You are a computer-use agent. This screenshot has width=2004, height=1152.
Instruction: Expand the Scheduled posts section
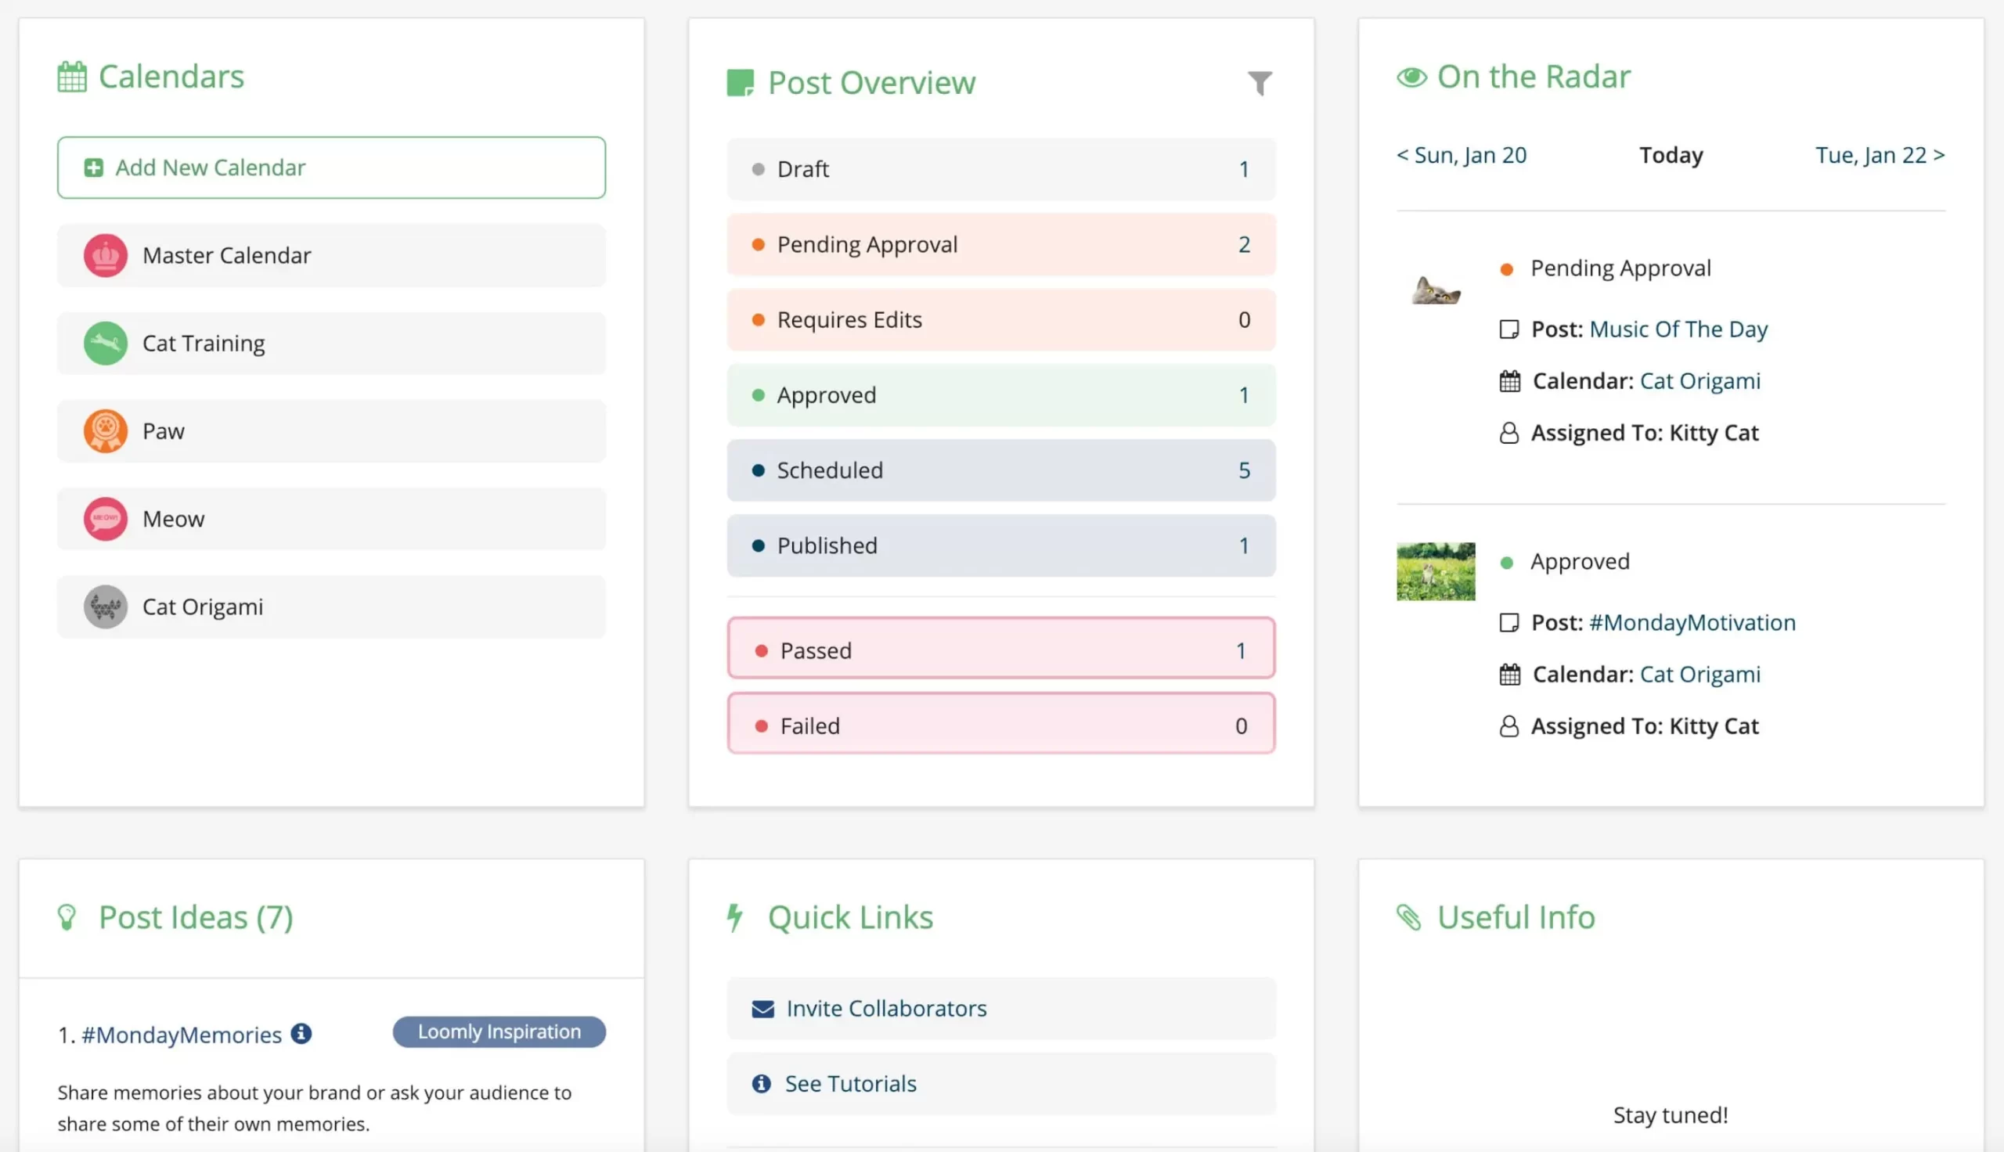coord(1000,470)
